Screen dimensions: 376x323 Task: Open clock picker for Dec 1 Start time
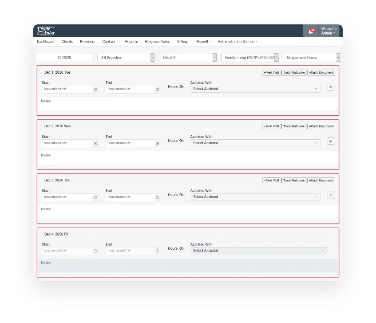[95, 89]
